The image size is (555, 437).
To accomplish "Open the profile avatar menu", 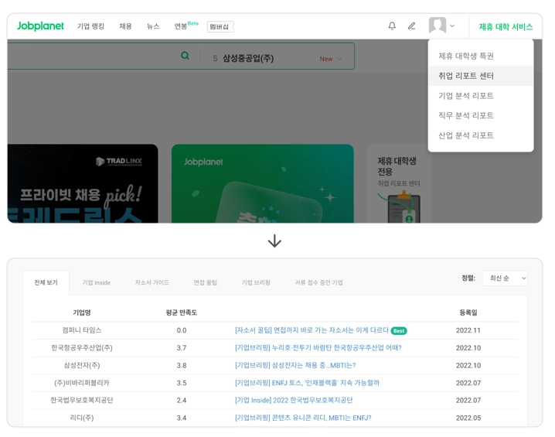I will pos(438,26).
